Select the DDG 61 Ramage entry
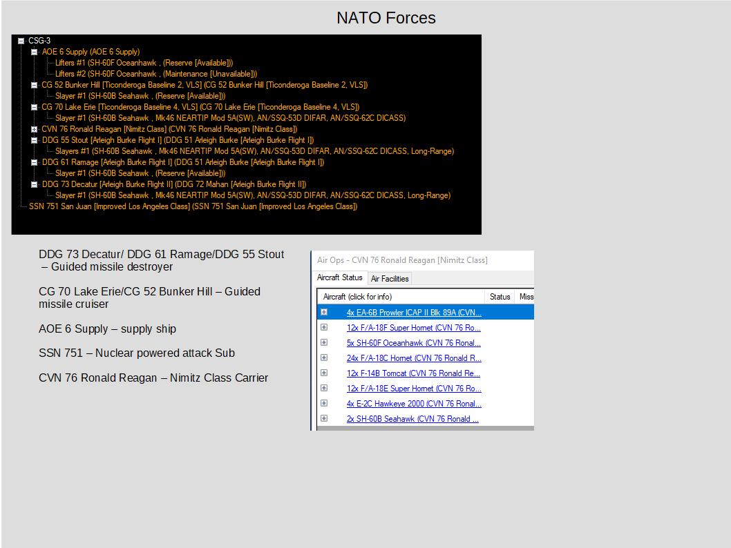Image resolution: width=731 pixels, height=548 pixels. click(x=182, y=162)
